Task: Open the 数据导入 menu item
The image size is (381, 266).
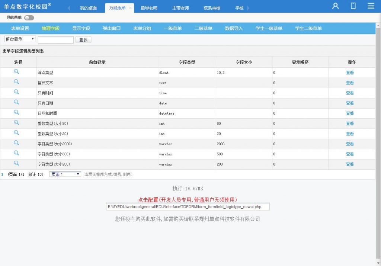Action: click(234, 28)
